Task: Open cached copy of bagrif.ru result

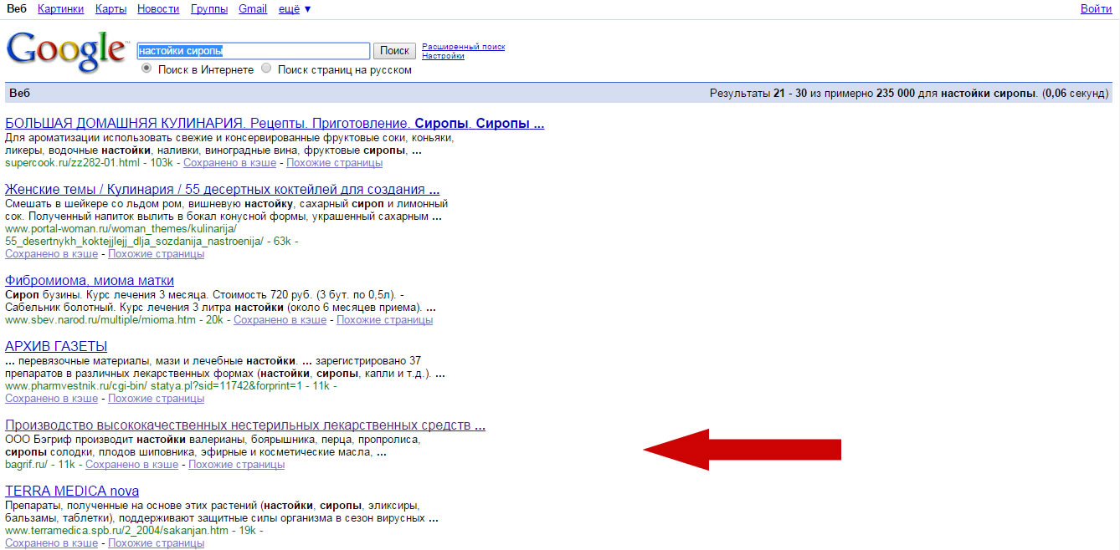Action: 131,465
